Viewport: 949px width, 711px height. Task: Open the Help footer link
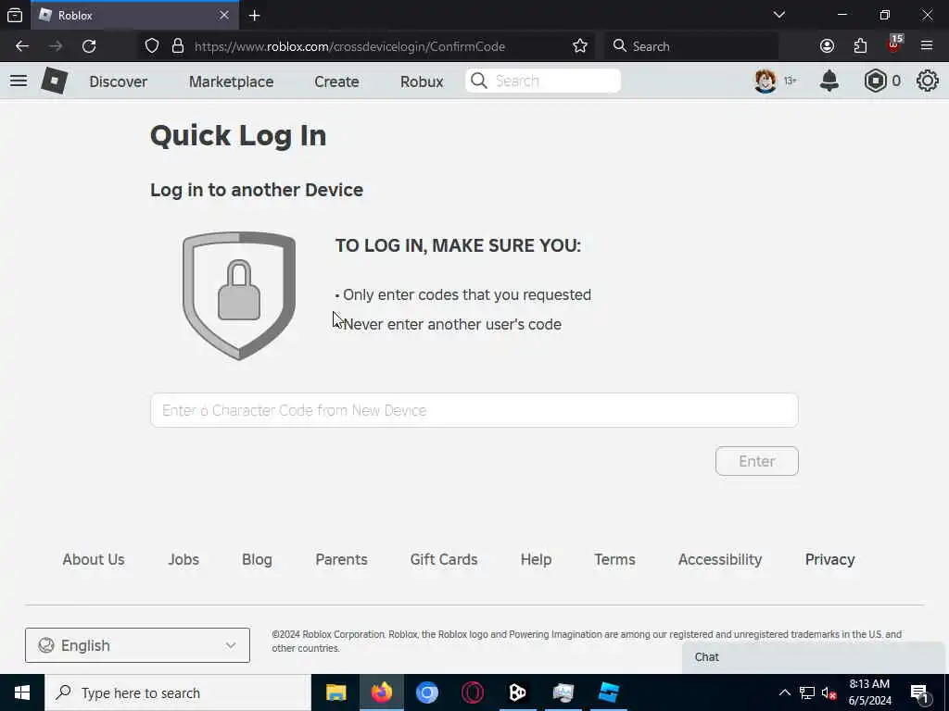pyautogui.click(x=536, y=559)
